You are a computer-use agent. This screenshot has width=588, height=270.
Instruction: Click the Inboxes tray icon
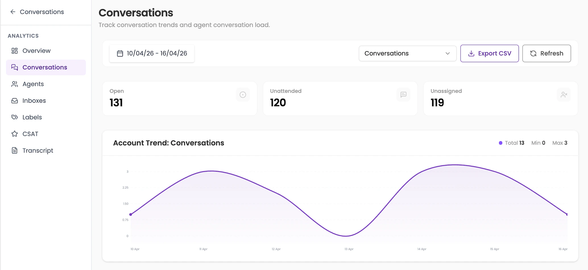[x=15, y=100]
